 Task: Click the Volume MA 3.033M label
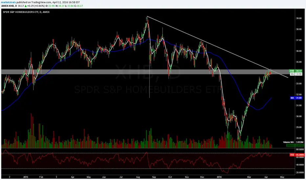tap(293, 142)
